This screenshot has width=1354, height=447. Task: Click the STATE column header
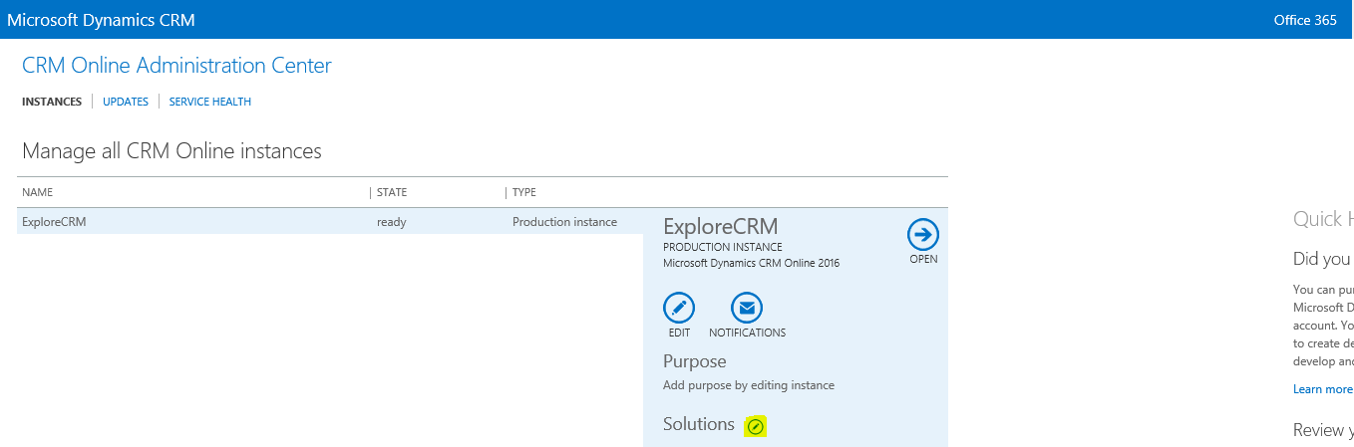[x=392, y=192]
